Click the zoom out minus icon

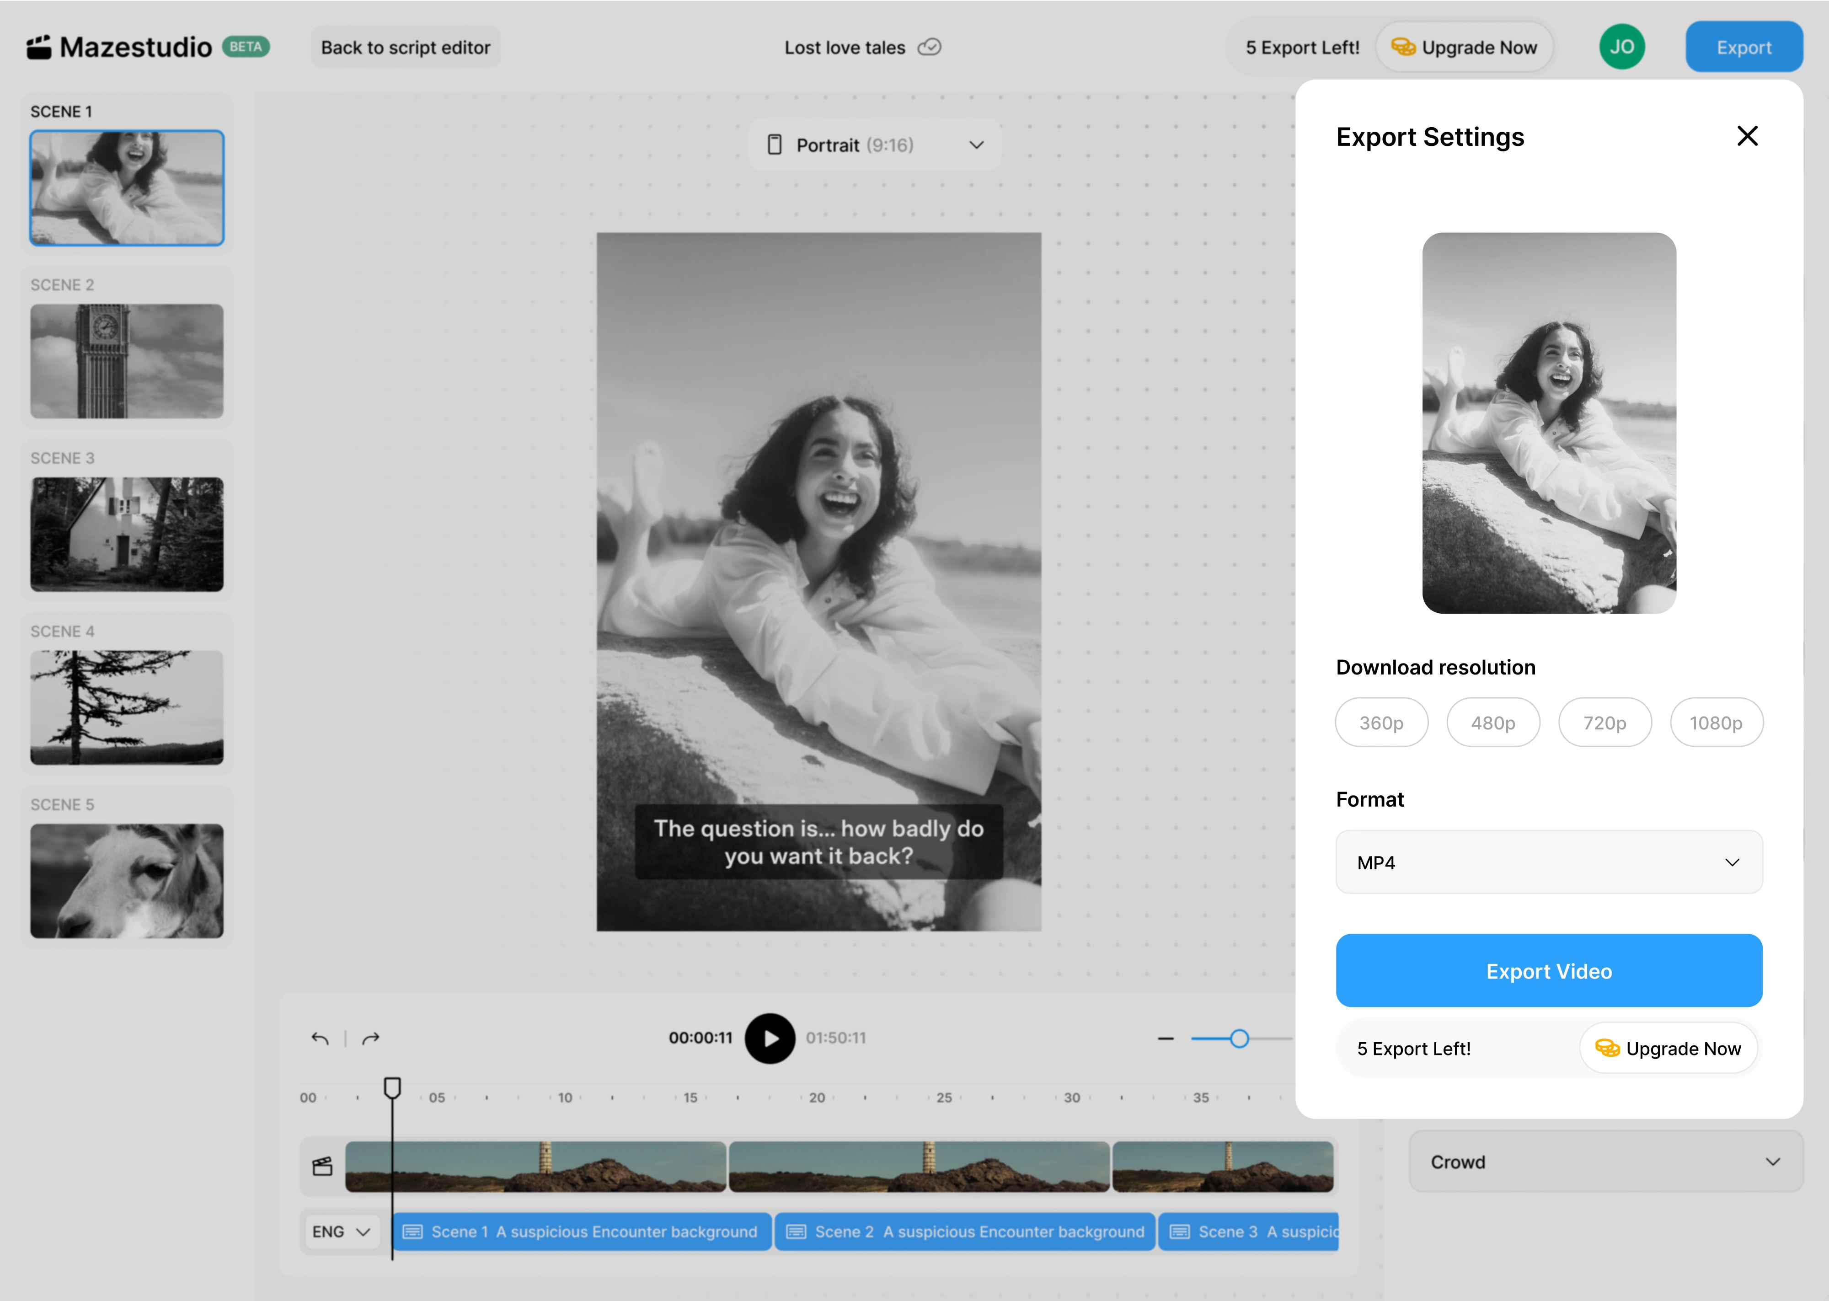click(x=1165, y=1038)
